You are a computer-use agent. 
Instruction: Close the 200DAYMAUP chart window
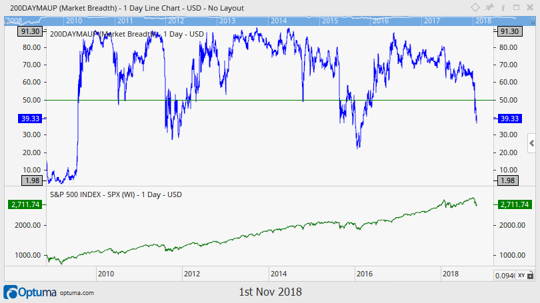pyautogui.click(x=530, y=7)
